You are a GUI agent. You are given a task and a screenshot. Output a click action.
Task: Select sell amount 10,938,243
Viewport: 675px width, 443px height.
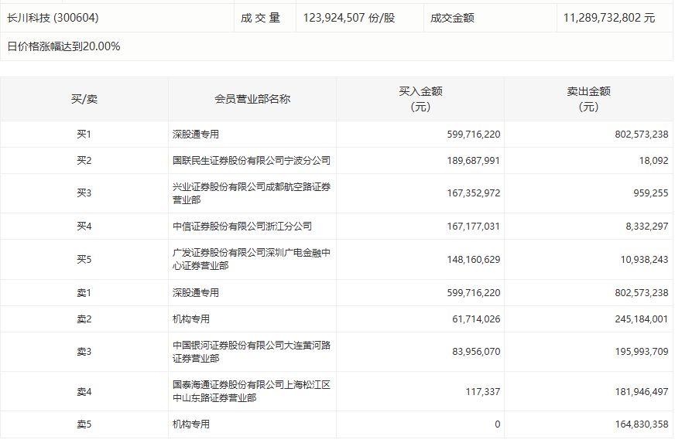coord(645,259)
